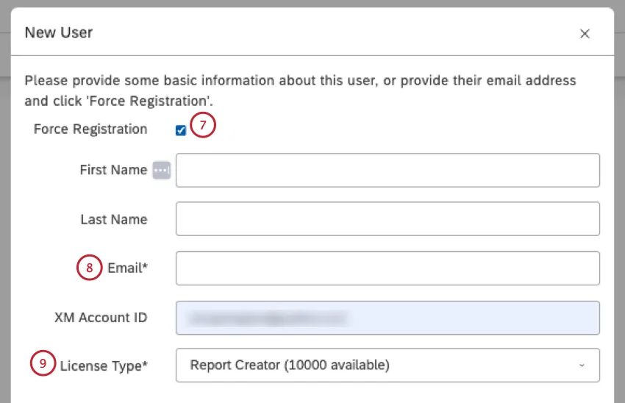
Task: Close the New User dialog
Action: 585,34
